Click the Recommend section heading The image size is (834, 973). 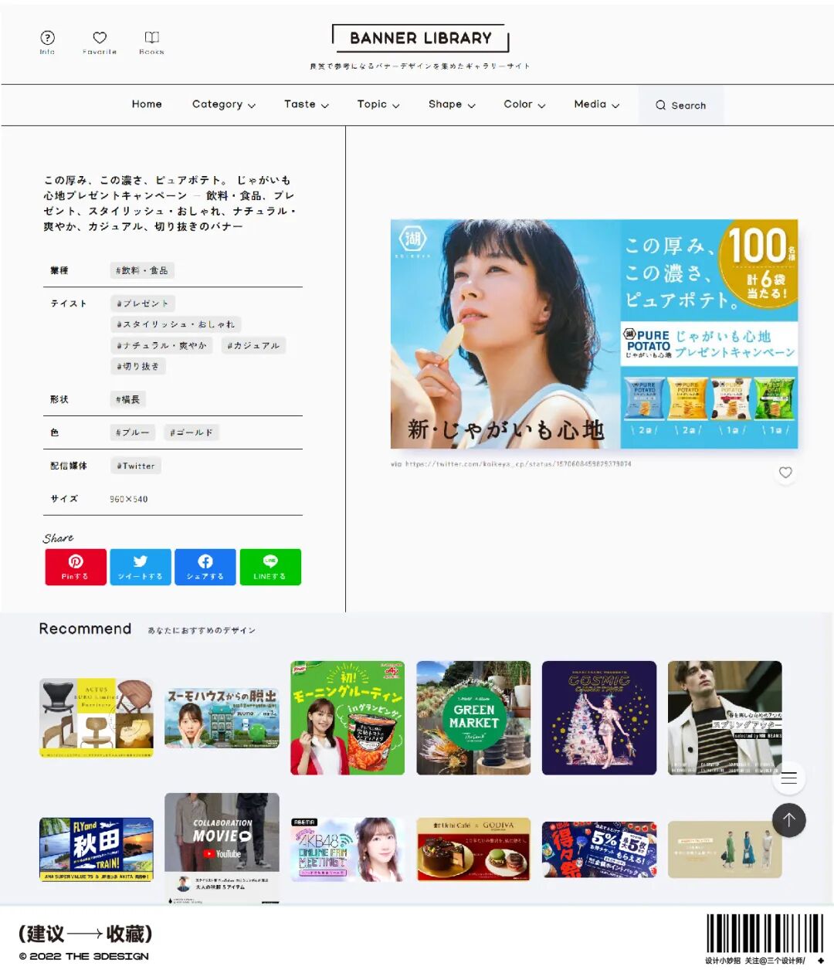click(85, 629)
